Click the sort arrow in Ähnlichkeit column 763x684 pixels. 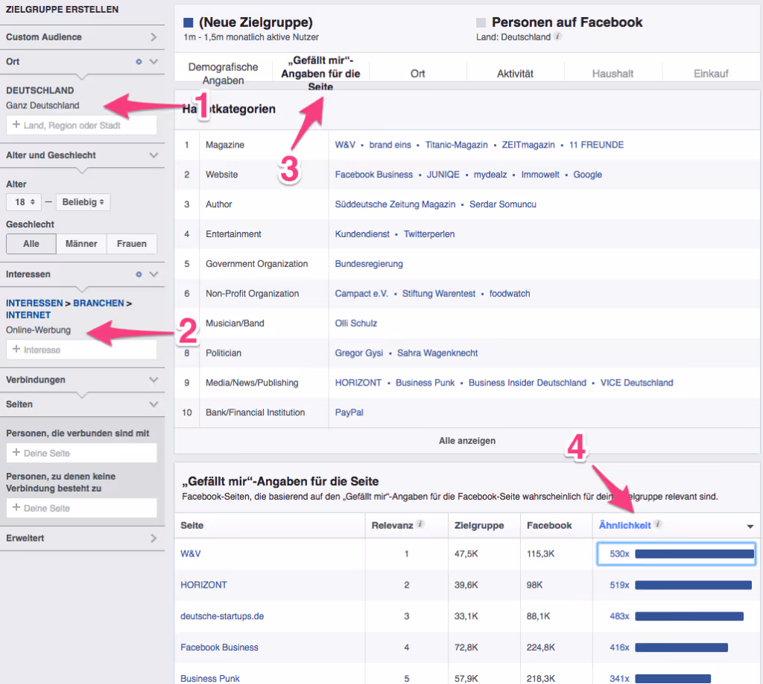pyautogui.click(x=750, y=526)
